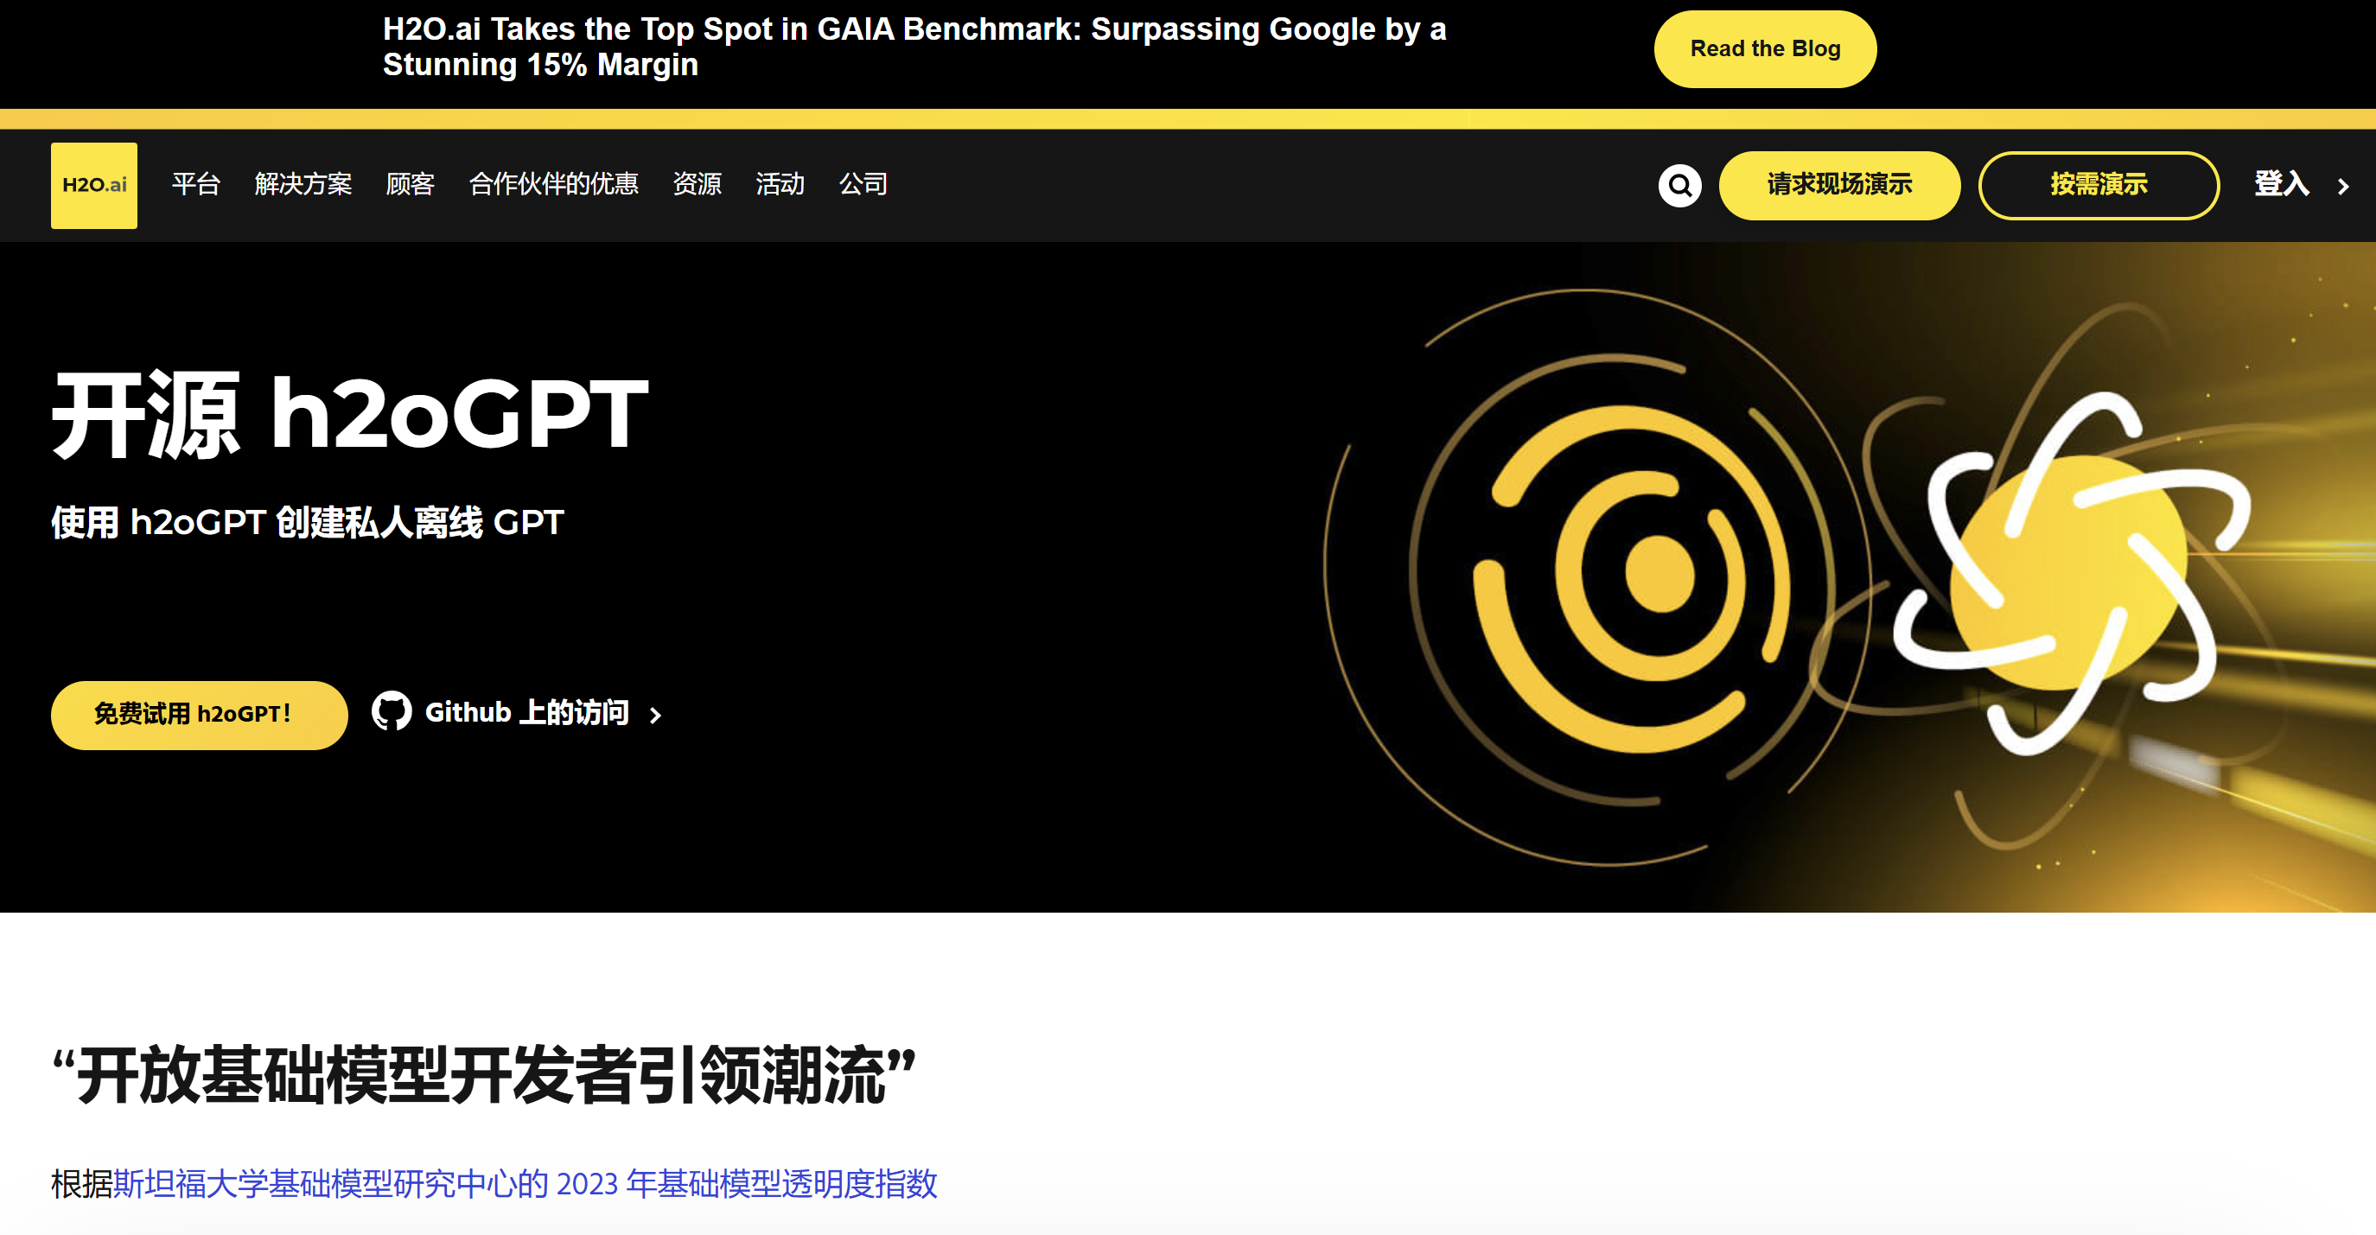2376x1235 pixels.
Task: Open the 活动 menu
Action: [x=780, y=184]
